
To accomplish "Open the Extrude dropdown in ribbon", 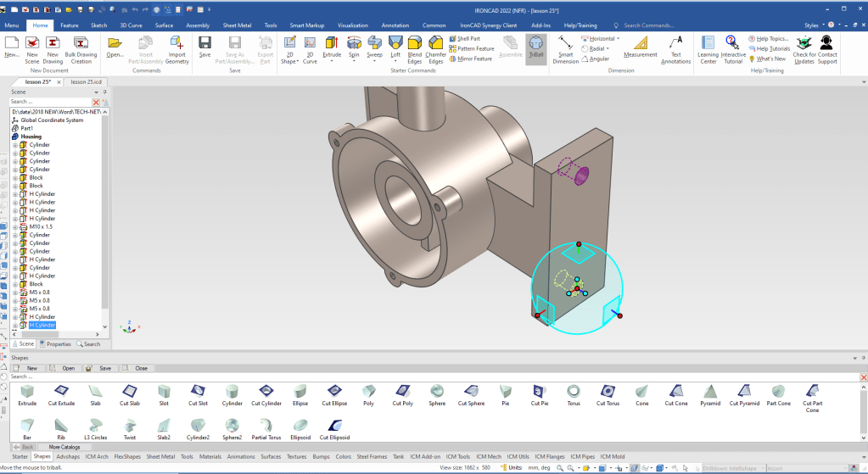I will tap(332, 54).
